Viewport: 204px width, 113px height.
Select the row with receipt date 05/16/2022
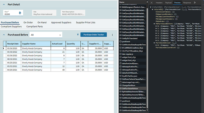point(58,52)
